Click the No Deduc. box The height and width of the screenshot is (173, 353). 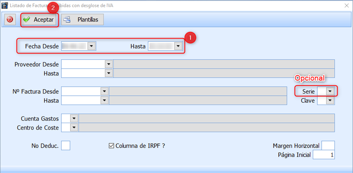66,145
